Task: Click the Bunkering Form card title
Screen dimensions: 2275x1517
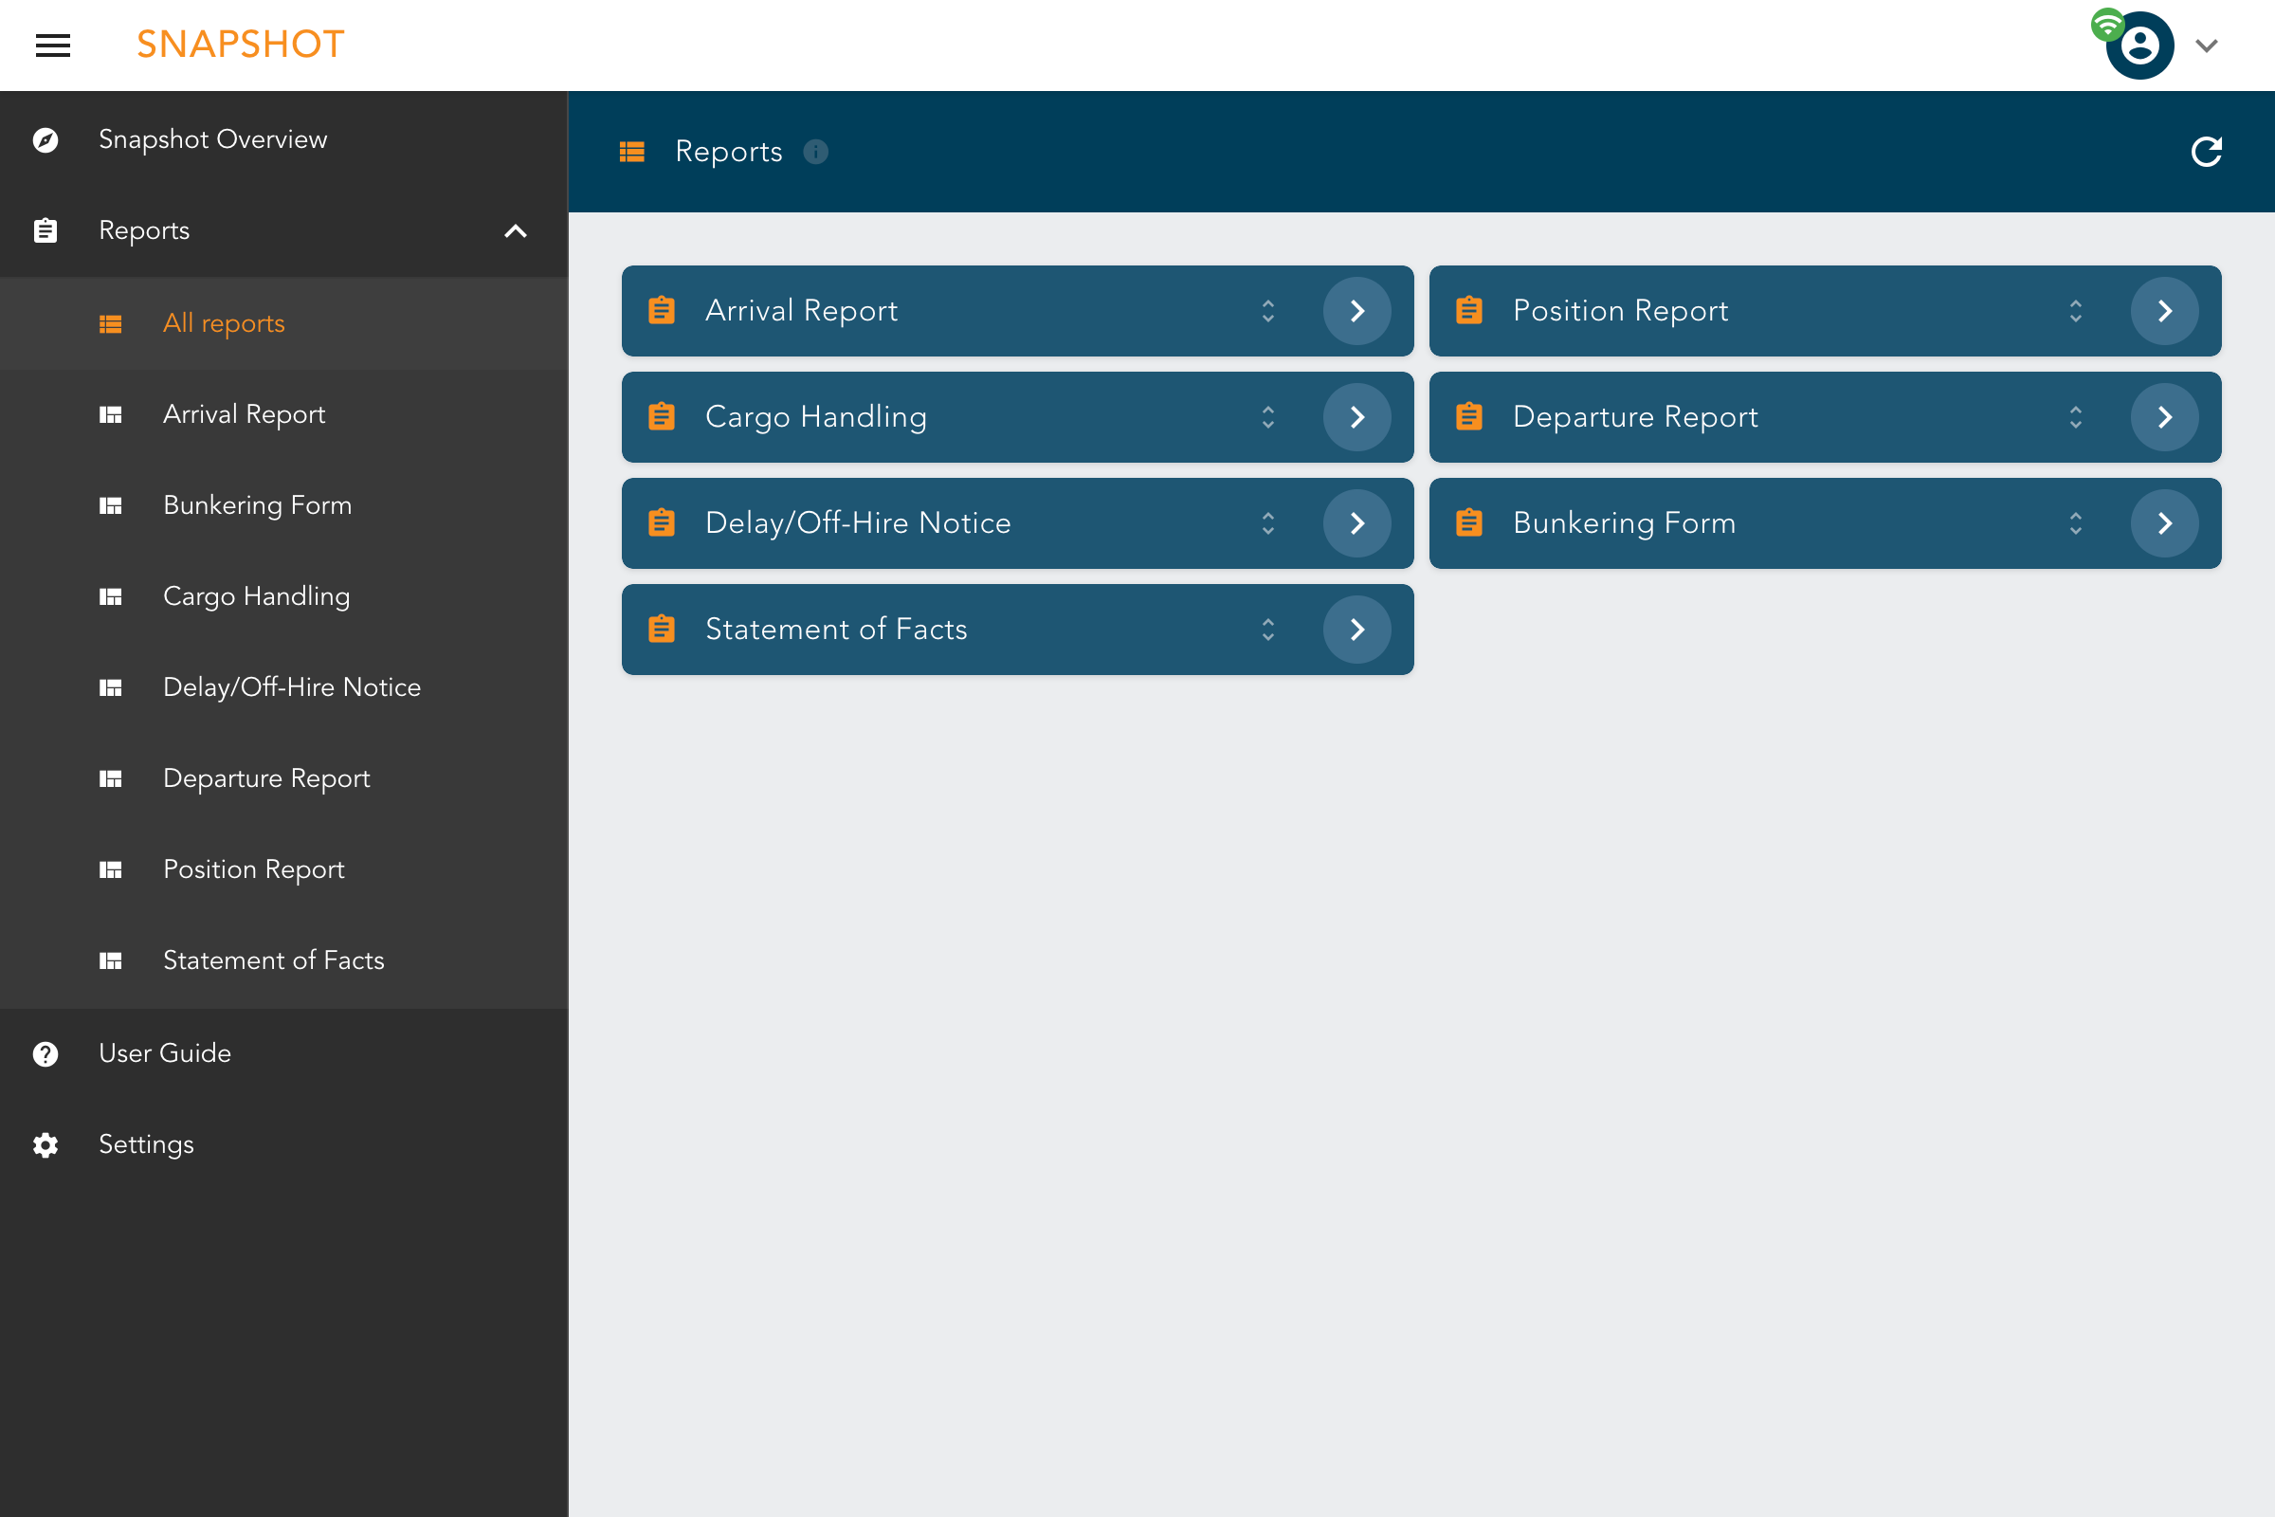Action: click(1624, 523)
